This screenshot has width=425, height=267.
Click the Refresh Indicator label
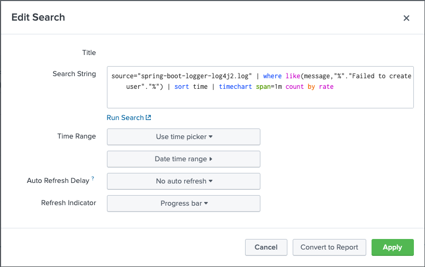69,203
